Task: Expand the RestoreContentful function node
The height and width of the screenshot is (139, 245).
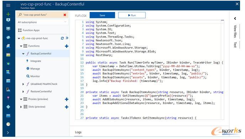Action: click(x=23, y=91)
